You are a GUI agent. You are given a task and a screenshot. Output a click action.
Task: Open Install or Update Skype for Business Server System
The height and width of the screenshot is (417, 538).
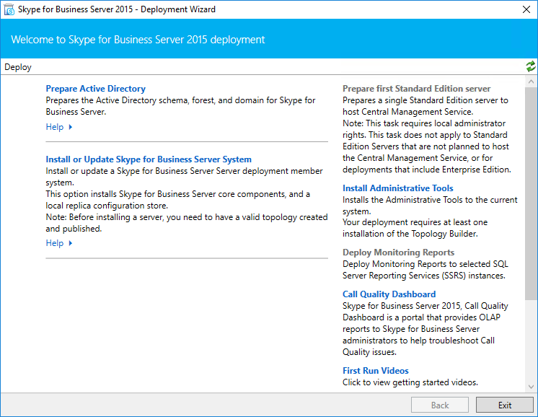(149, 159)
